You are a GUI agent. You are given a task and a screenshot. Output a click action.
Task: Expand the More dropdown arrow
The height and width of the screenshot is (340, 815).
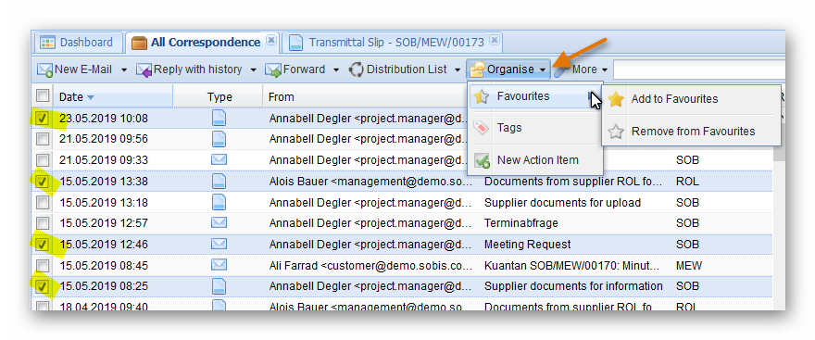point(605,70)
